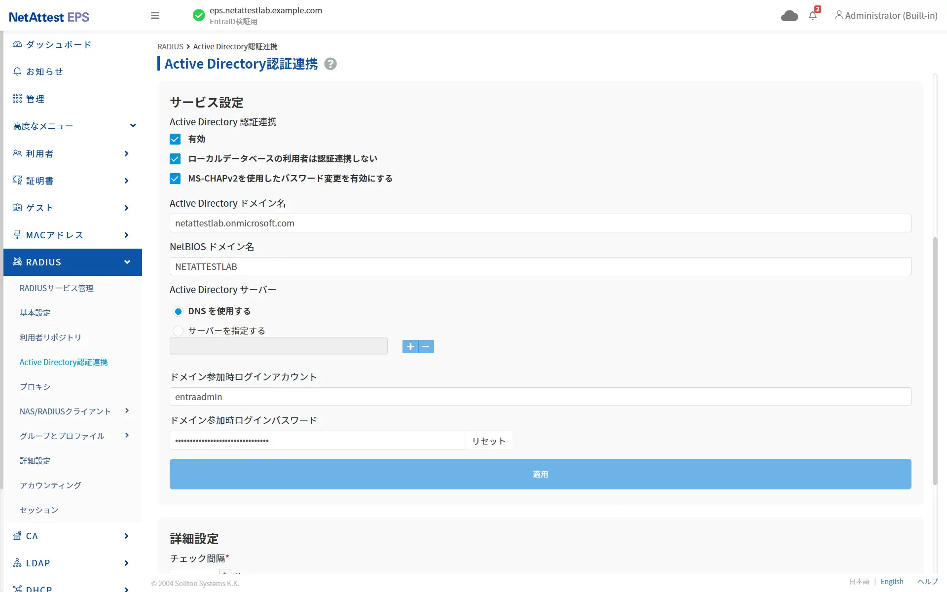This screenshot has width=947, height=592.
Task: Click the page vertical scrollbar
Action: [x=935, y=360]
